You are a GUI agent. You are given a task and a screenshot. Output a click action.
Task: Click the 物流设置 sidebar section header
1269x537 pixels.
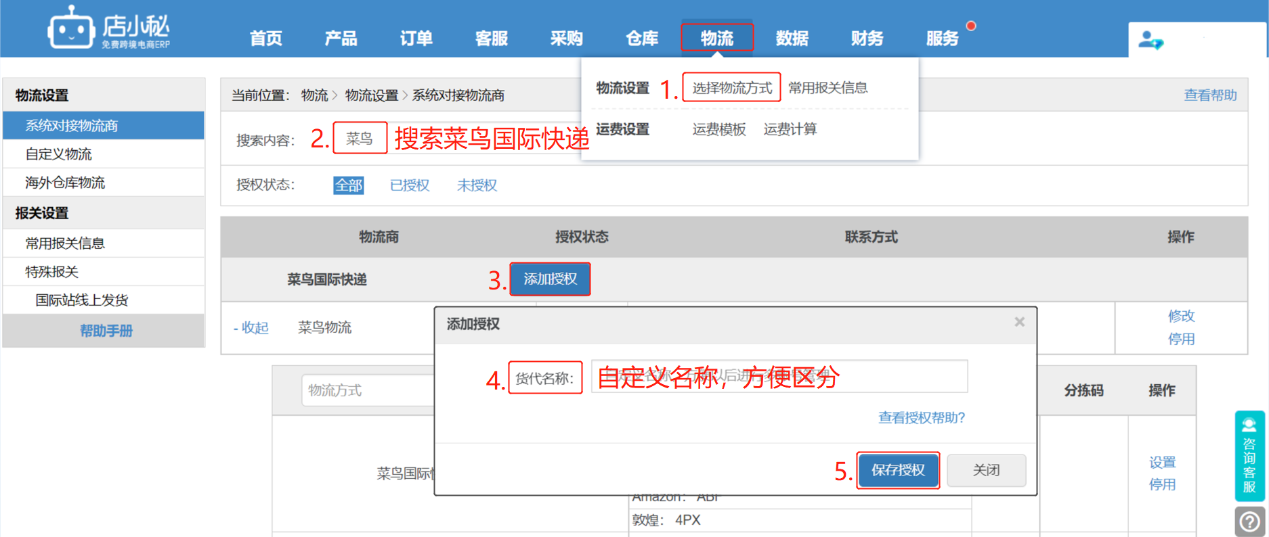coord(104,95)
